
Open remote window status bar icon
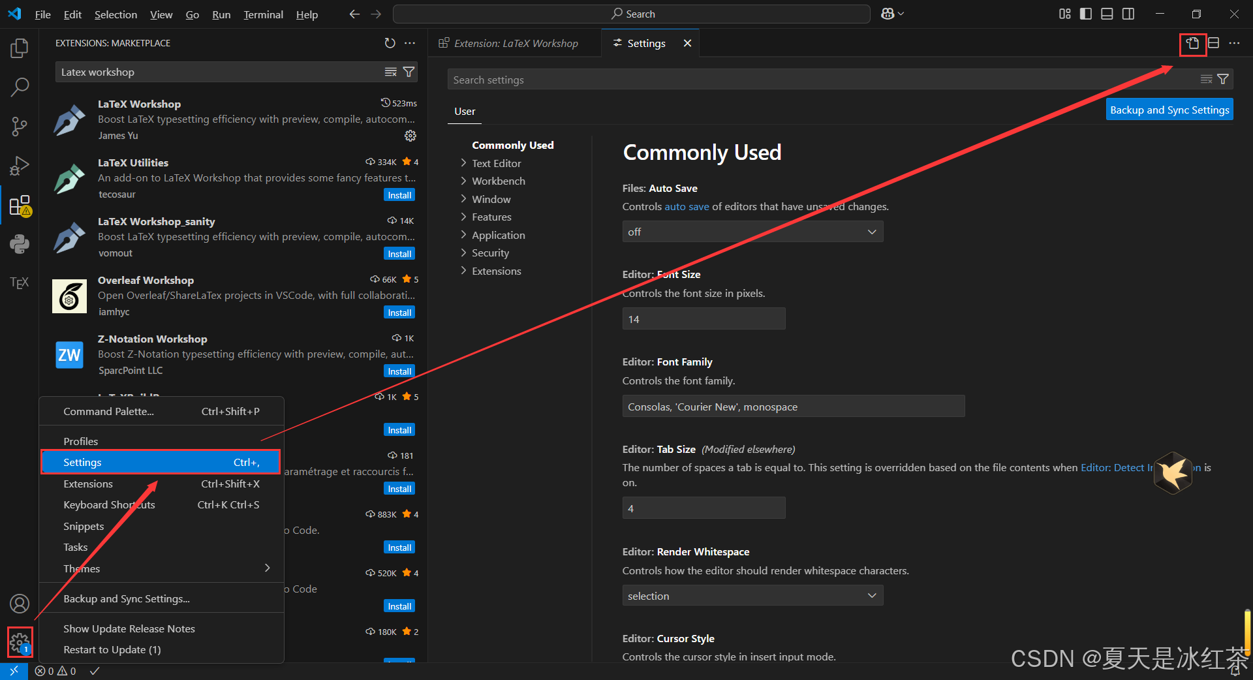(14, 671)
